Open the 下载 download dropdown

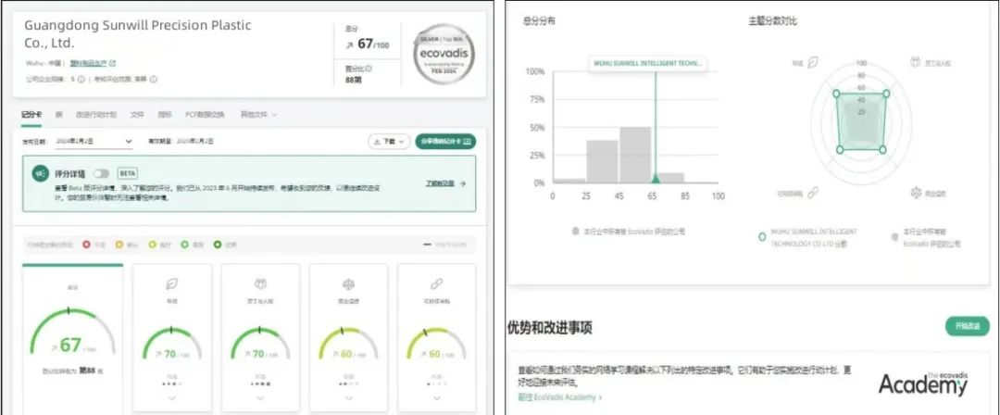point(388,142)
